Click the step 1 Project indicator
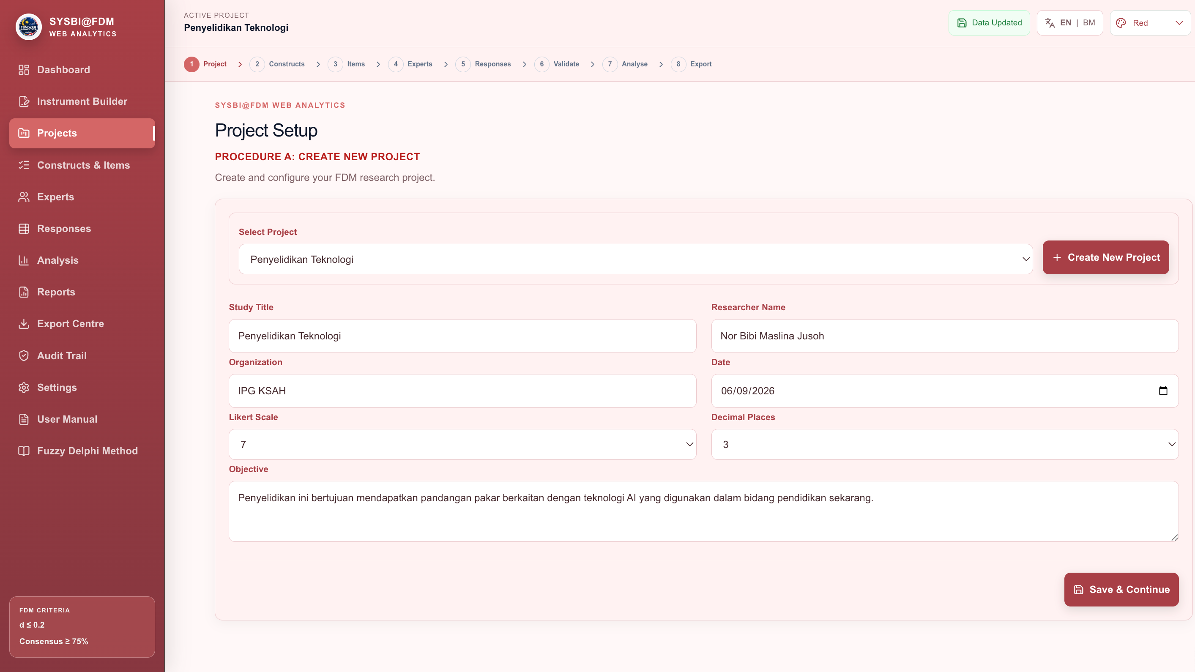The height and width of the screenshot is (672, 1195). coord(205,64)
